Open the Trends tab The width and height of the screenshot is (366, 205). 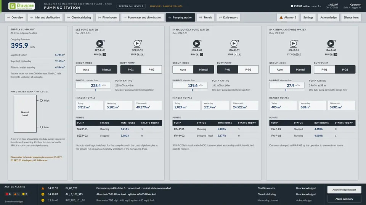(x=205, y=17)
